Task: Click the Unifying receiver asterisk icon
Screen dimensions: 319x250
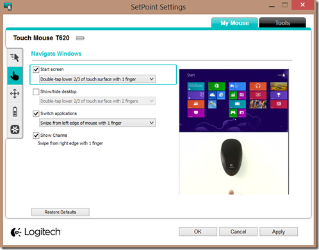Action: (15, 129)
